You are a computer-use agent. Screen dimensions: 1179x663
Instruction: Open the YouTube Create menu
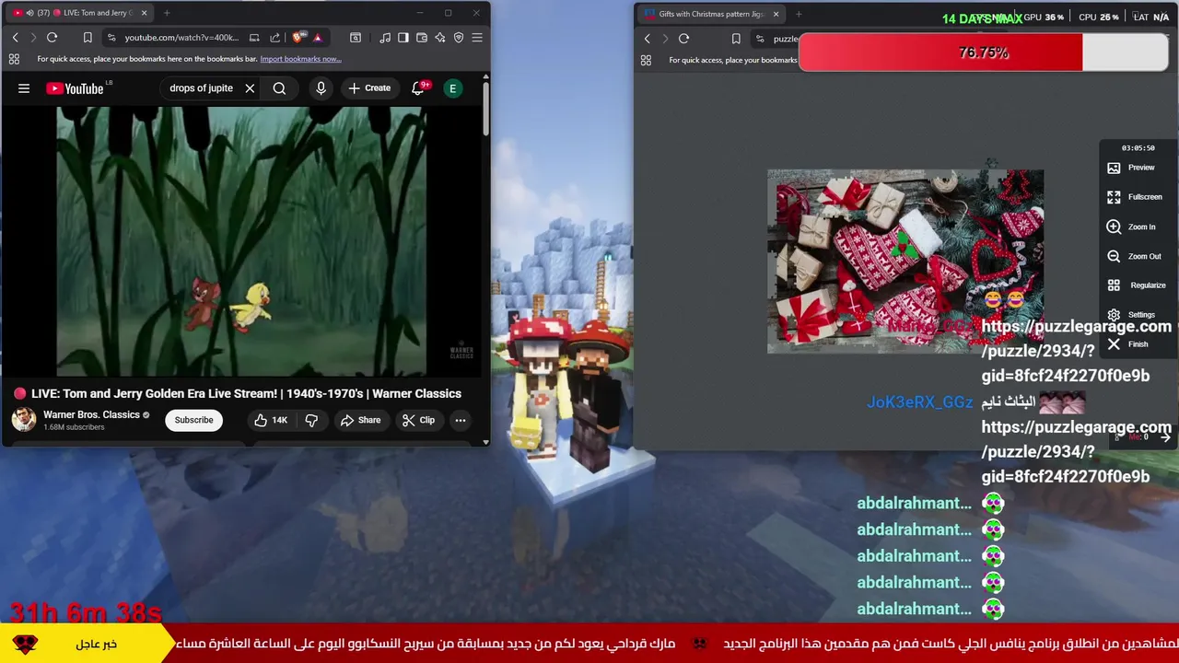click(x=369, y=88)
